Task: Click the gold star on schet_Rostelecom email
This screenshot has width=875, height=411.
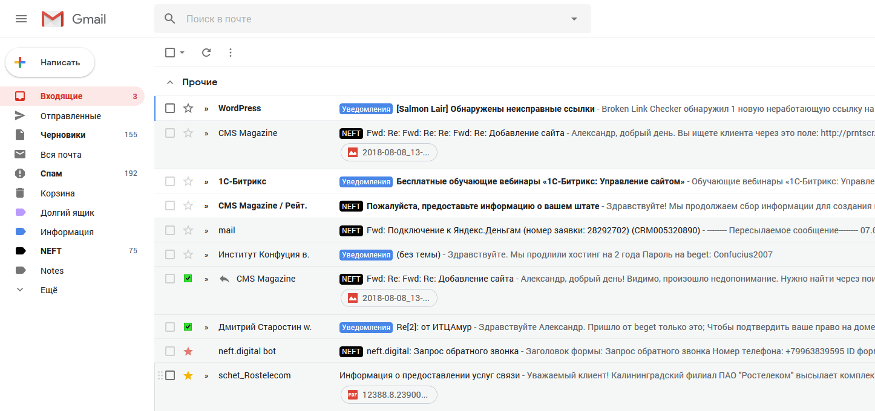Action: point(188,375)
